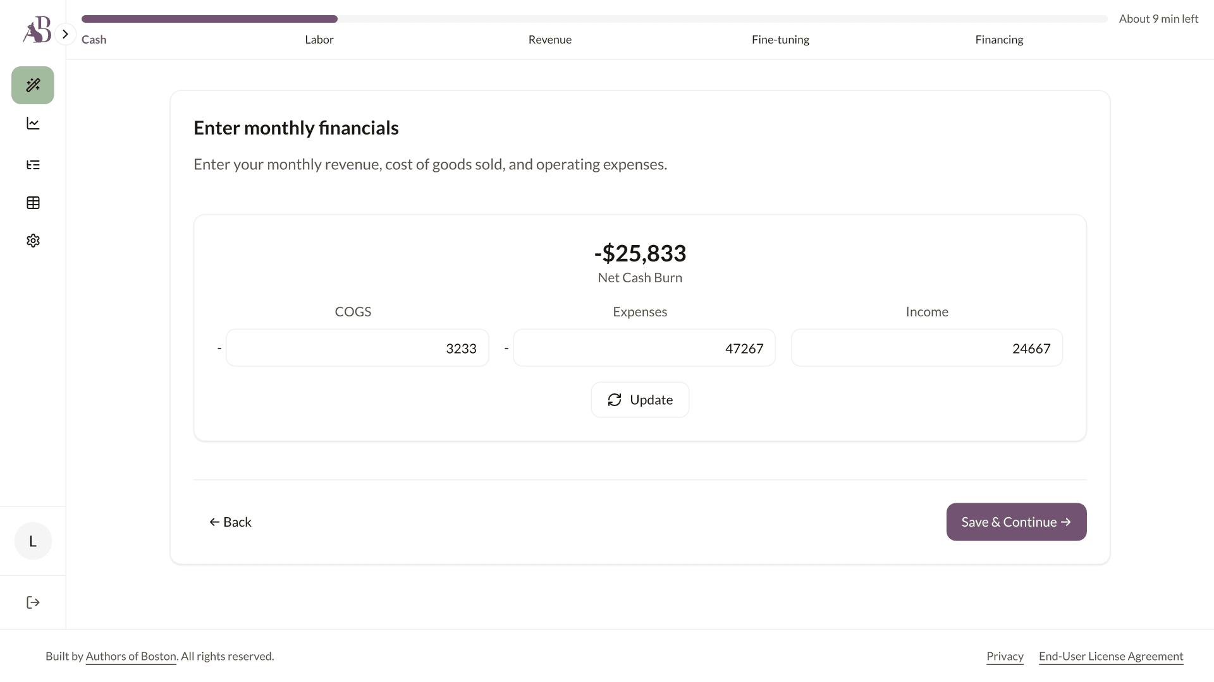
Task: Open the magic wand setup wizard icon
Action: coord(33,85)
